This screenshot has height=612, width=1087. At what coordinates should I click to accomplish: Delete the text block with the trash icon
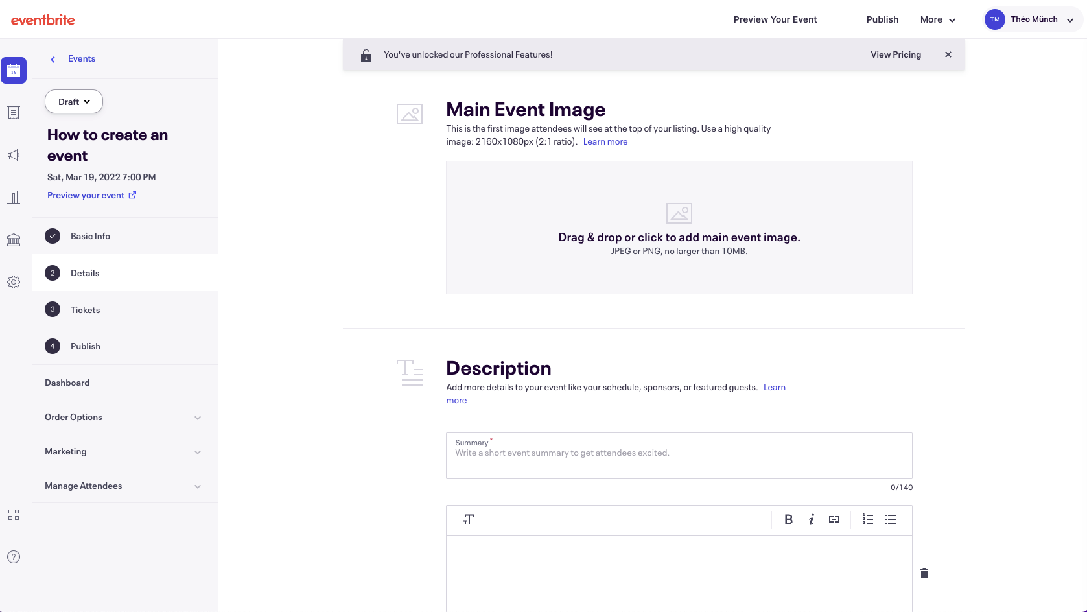[x=924, y=573]
